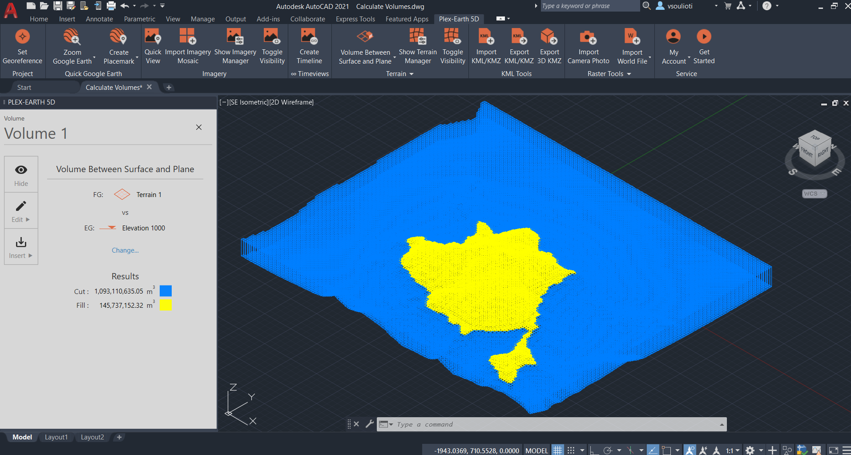This screenshot has width=851, height=455.
Task: Open the Get Started guide
Action: tap(704, 46)
